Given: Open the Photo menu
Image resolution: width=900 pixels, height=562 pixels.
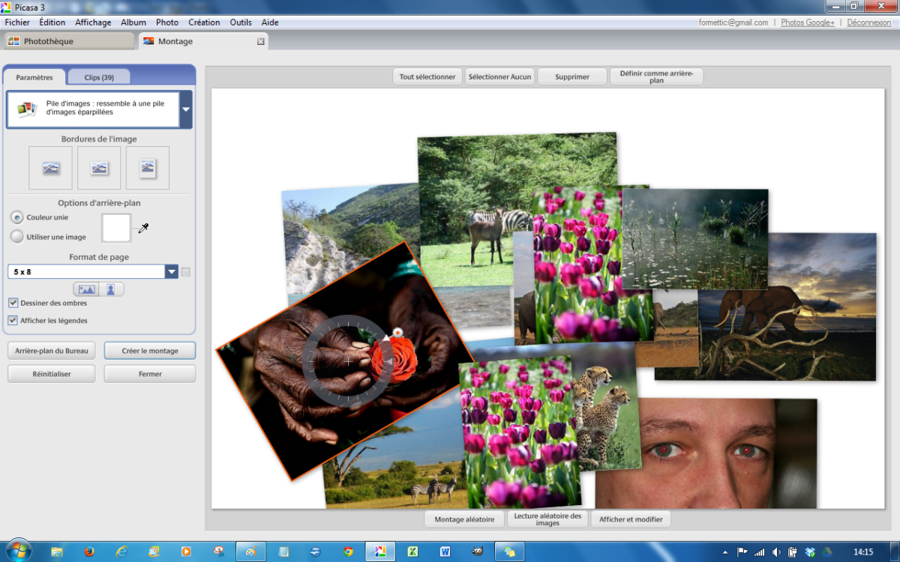Looking at the screenshot, I should click(167, 22).
